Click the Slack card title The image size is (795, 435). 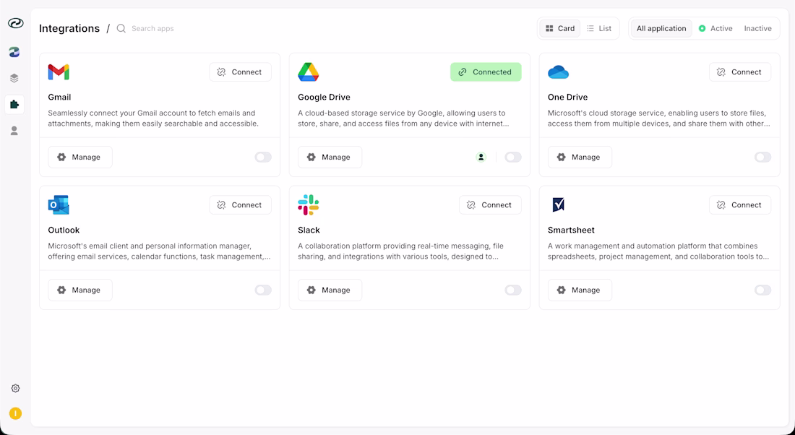[x=309, y=230]
